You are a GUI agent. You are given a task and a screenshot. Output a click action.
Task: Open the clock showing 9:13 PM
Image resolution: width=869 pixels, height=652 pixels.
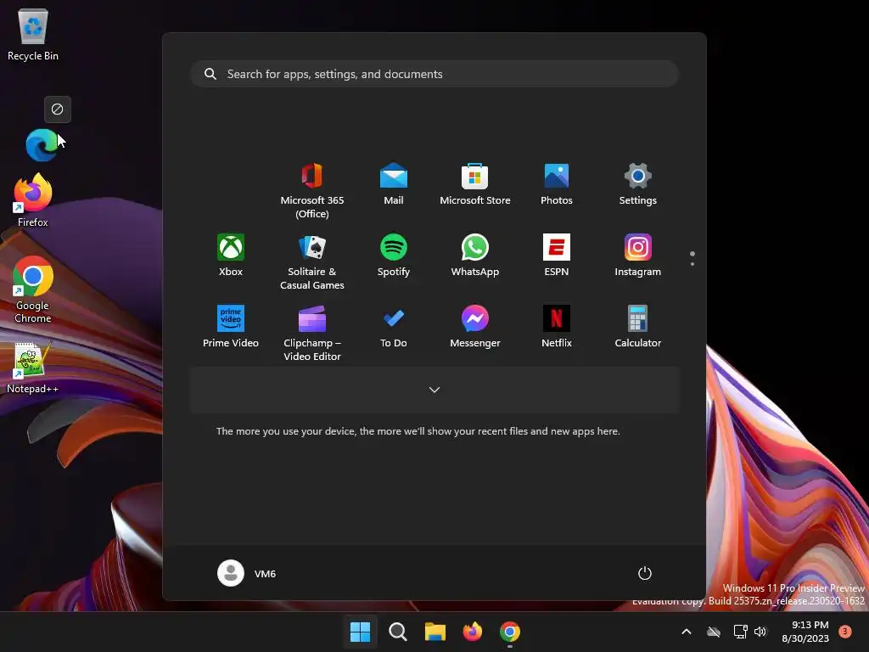coord(805,632)
